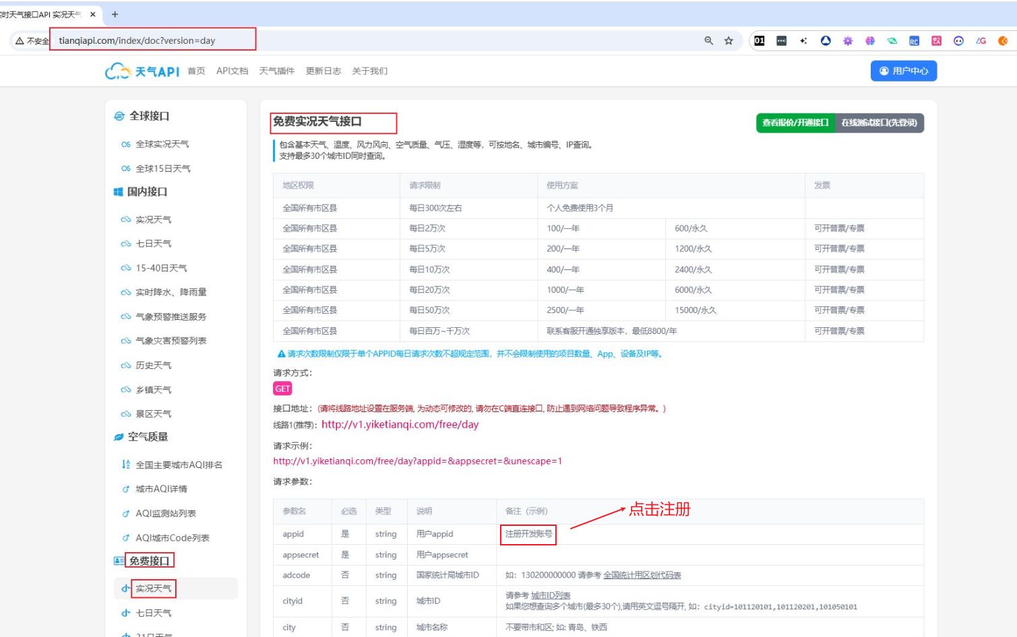Close the current weather API tab
The height and width of the screenshot is (637, 1017).
(x=93, y=14)
